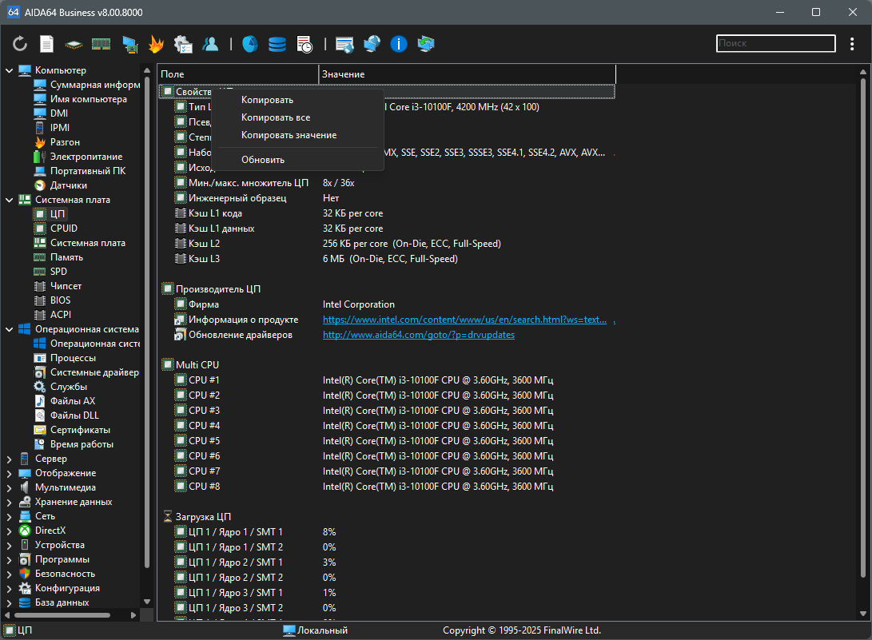872x640 pixels.
Task: Expand the Хранение данных node
Action: coord(9,502)
